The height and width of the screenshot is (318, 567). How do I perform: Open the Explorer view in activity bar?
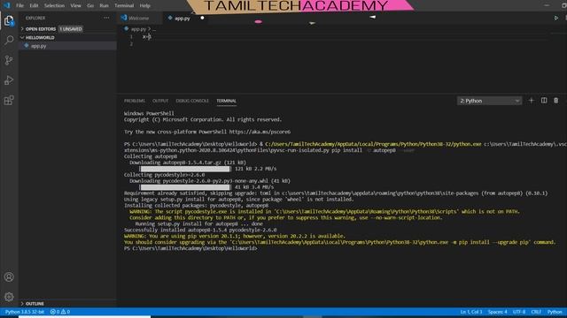(9, 20)
